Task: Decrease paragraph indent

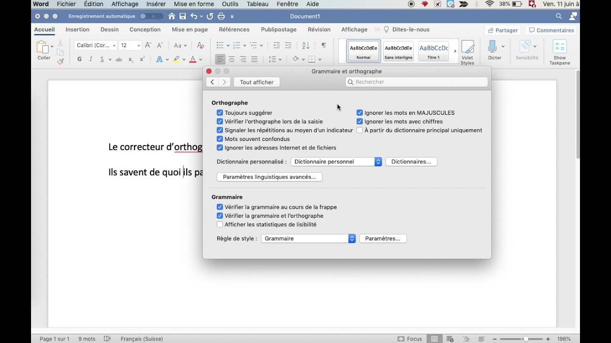Action: point(276,45)
